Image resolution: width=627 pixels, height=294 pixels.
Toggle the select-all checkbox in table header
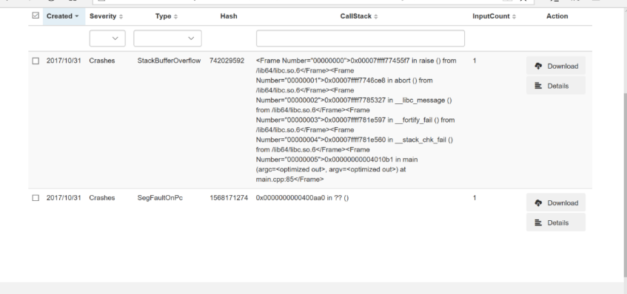point(36,16)
